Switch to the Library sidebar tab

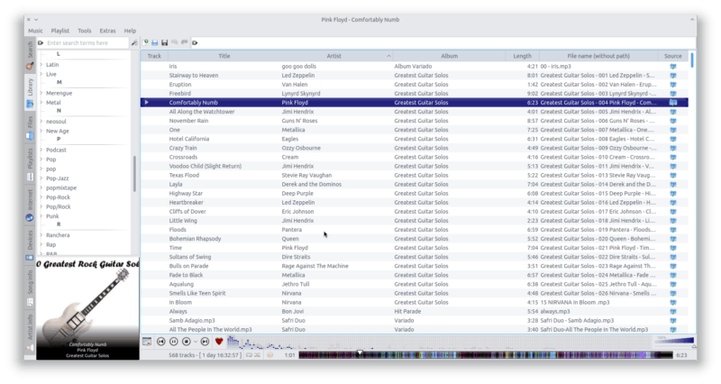pyautogui.click(x=30, y=90)
